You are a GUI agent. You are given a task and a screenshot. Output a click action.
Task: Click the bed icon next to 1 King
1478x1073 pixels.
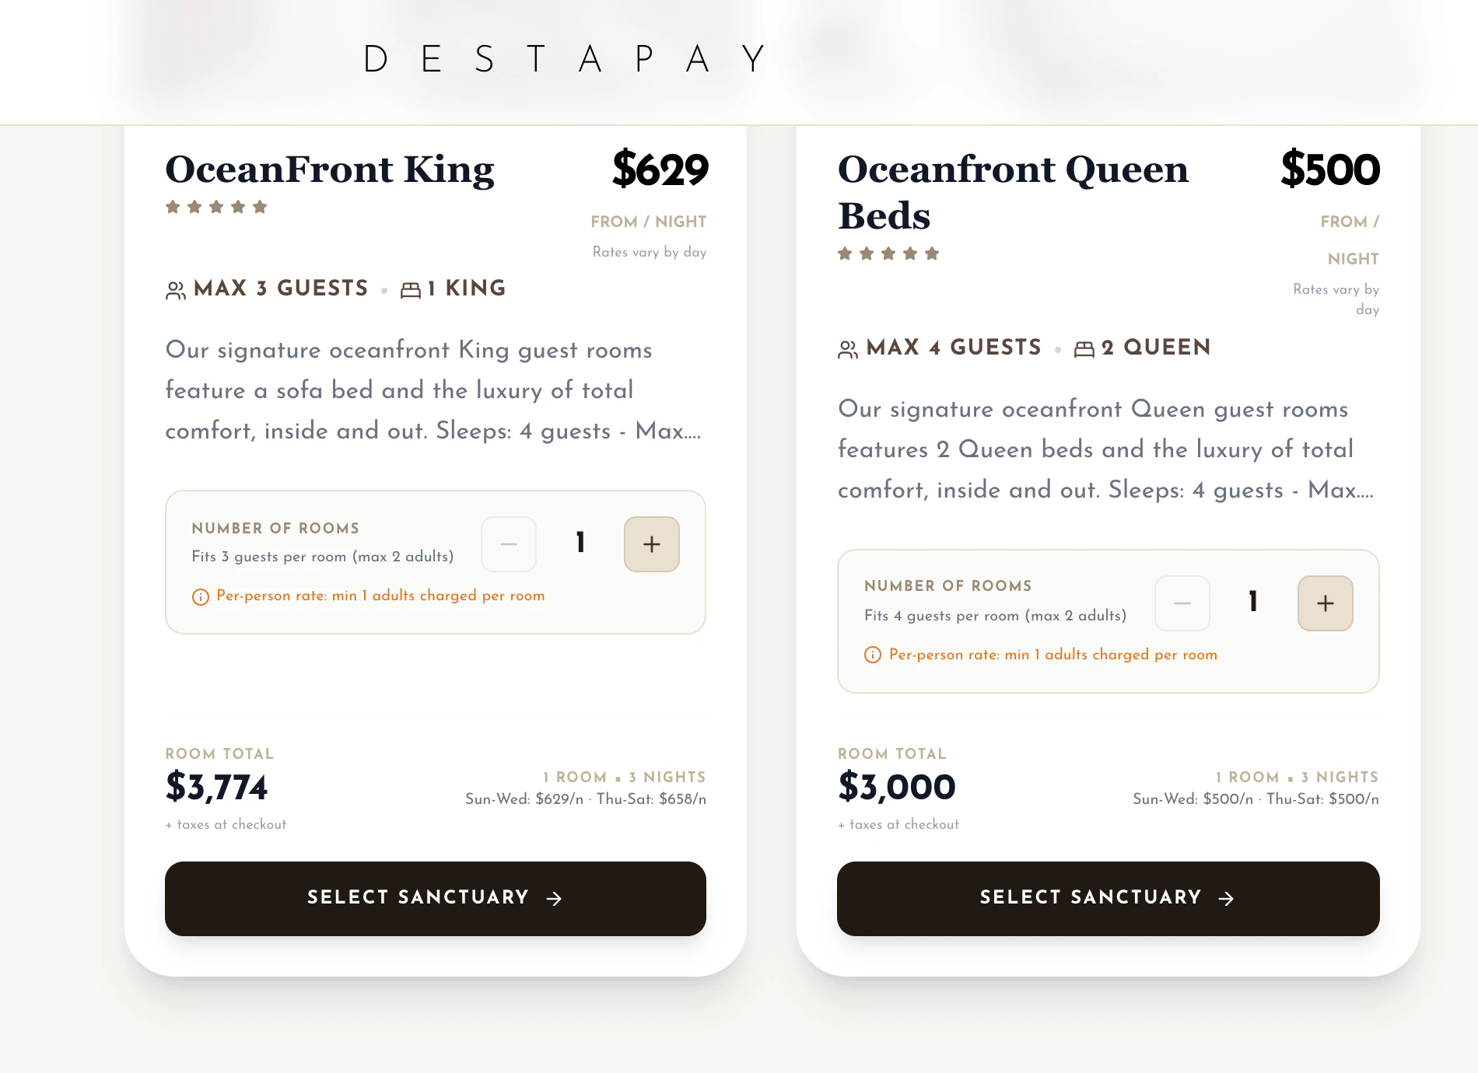411,290
